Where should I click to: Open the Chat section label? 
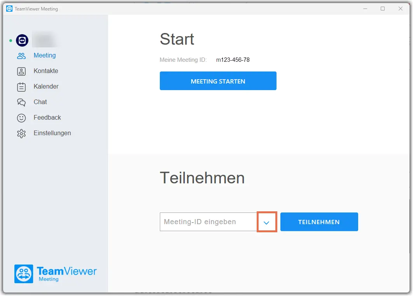click(x=40, y=102)
